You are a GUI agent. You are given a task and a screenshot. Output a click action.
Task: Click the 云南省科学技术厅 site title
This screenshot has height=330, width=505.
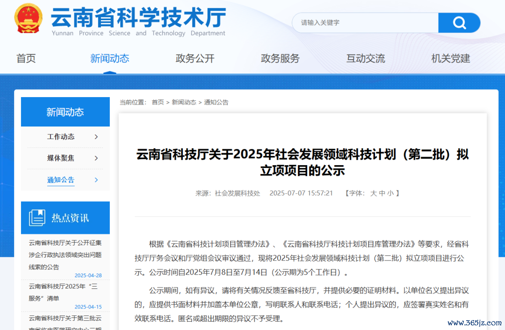click(139, 17)
